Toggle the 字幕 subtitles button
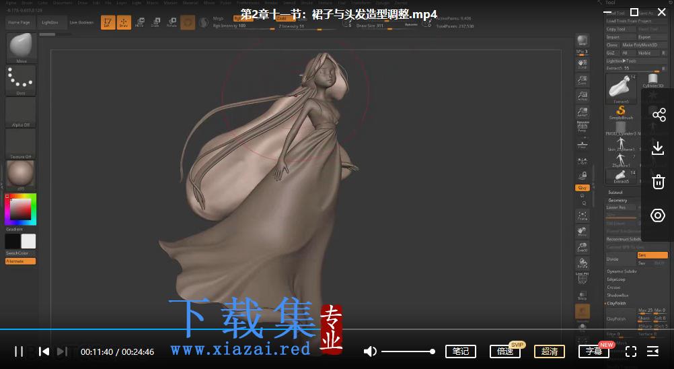This screenshot has width=674, height=369. pyautogui.click(x=594, y=351)
